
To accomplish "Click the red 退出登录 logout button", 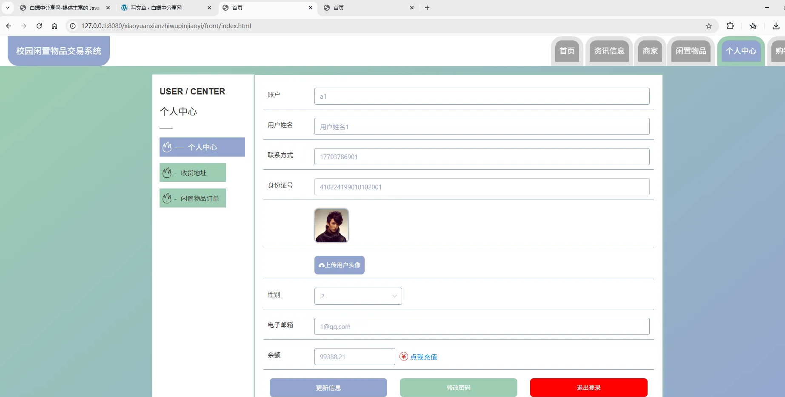I will 588,388.
